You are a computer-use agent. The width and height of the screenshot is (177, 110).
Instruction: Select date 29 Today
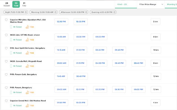pos(7,4)
